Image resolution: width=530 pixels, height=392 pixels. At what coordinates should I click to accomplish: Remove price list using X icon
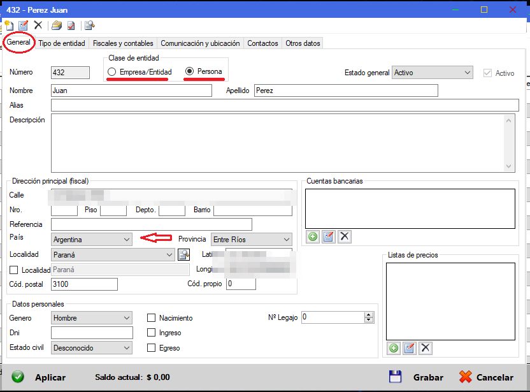point(426,347)
